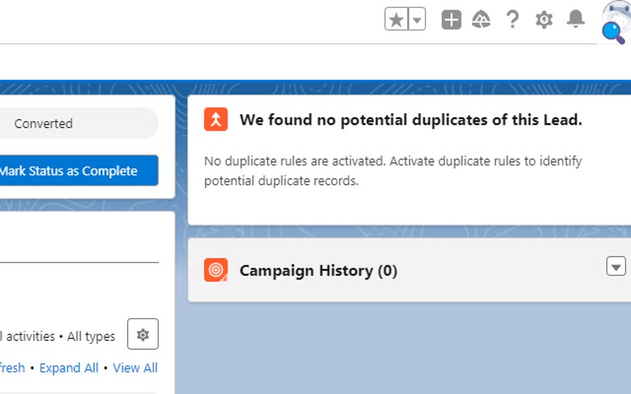Open the Favorites list dropdown arrow

(x=418, y=20)
